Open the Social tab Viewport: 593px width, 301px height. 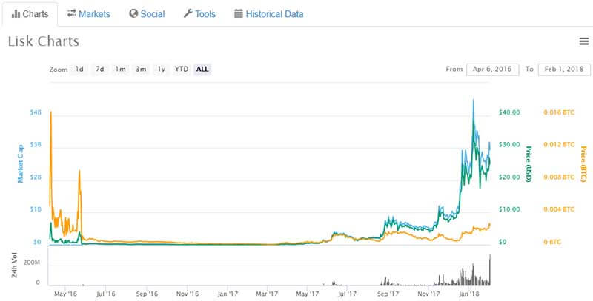(x=147, y=14)
